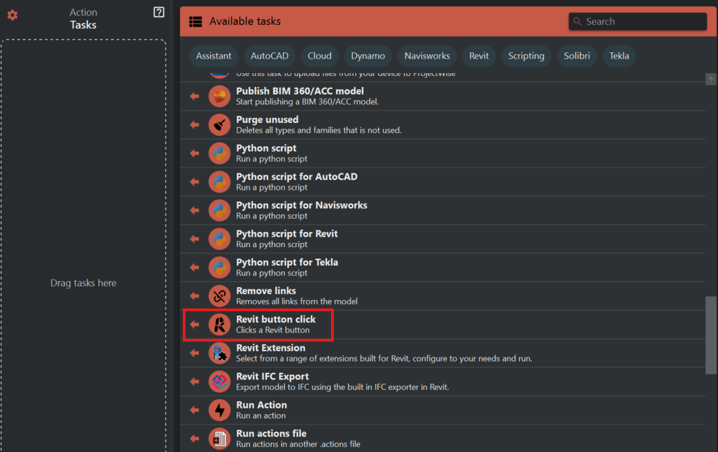Select the Dynamo filter chip
This screenshot has width=718, height=452.
[x=368, y=56]
